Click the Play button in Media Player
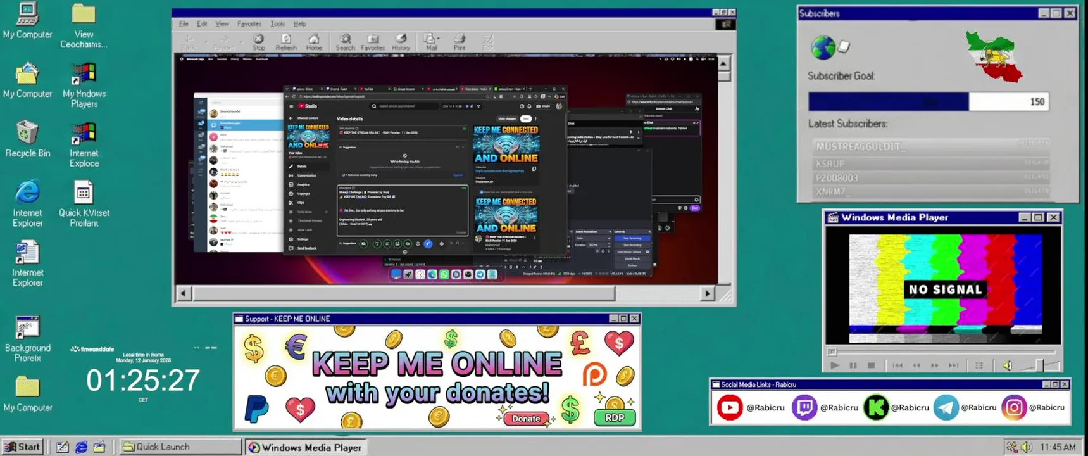Screen dimensions: 1088x456 pyautogui.click(x=834, y=365)
